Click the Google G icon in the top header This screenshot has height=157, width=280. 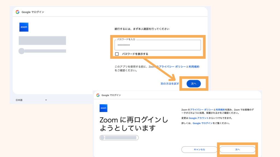(x=17, y=11)
